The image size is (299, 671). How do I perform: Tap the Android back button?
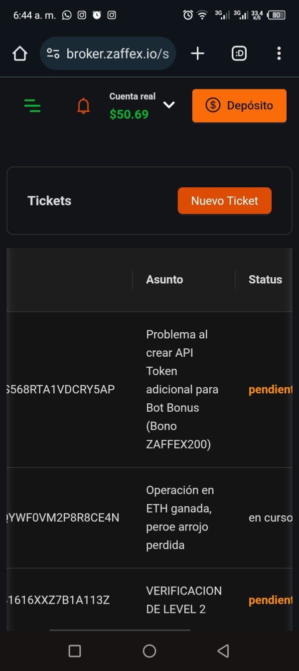[223, 651]
